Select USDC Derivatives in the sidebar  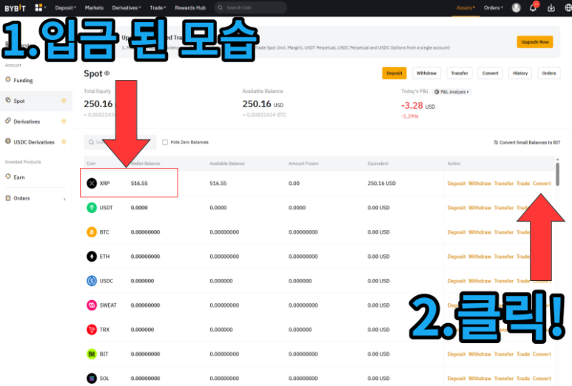point(36,142)
